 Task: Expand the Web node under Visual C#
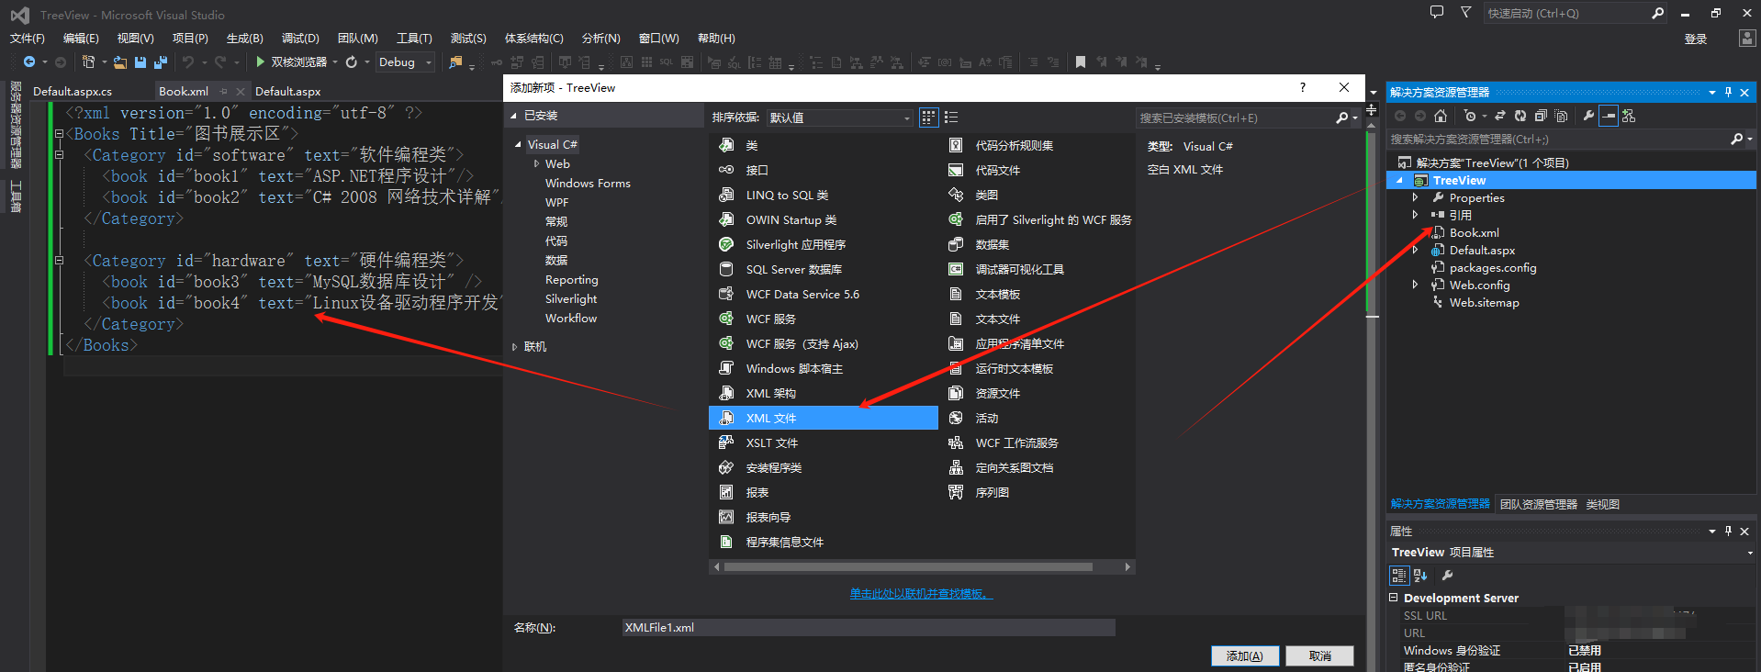coord(536,163)
